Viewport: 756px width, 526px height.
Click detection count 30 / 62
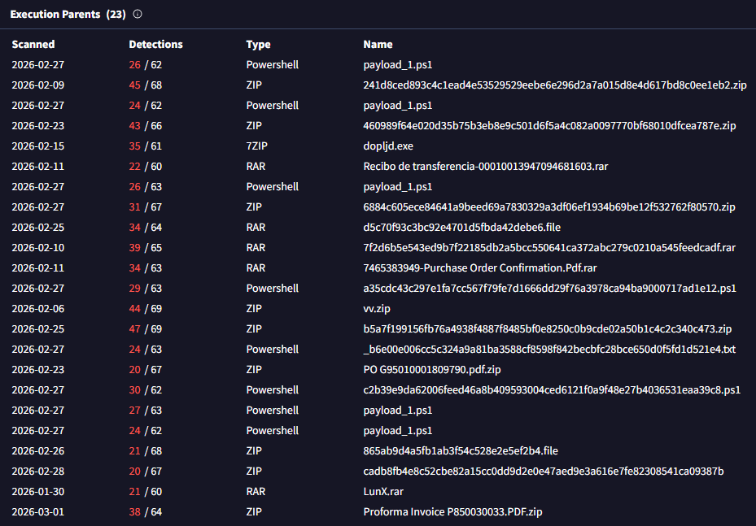[x=145, y=390]
